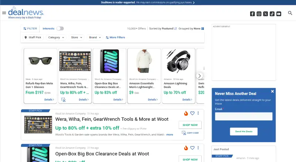Click the coupon scissors icon on Wera carousel card
Screen dimensions: 296x162
tap(63, 100)
